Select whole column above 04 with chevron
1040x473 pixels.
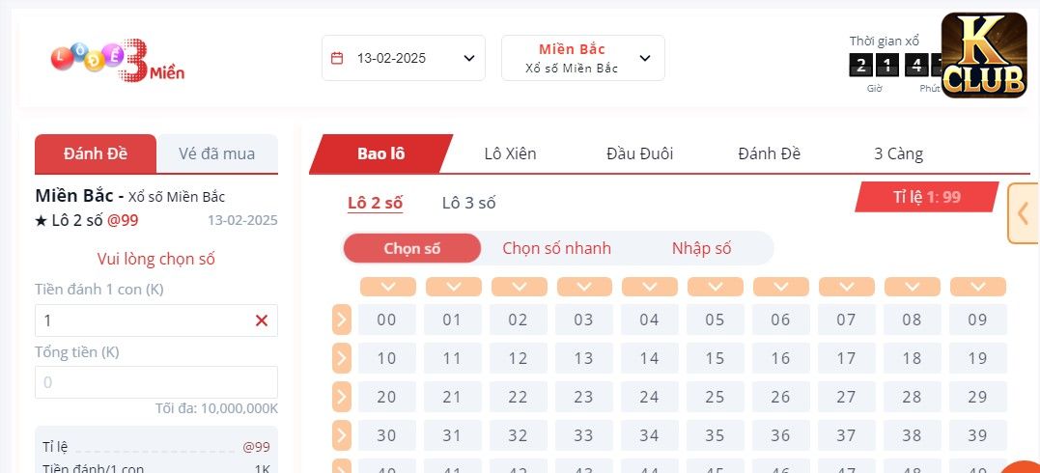[x=650, y=287]
